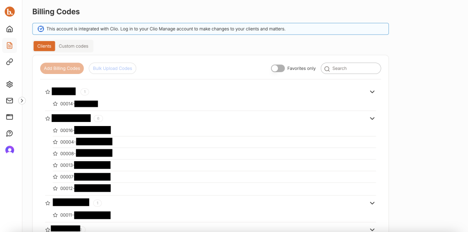Screen dimensions: 468x232
Task: Star the 00016 billing code
Action: coord(55,131)
